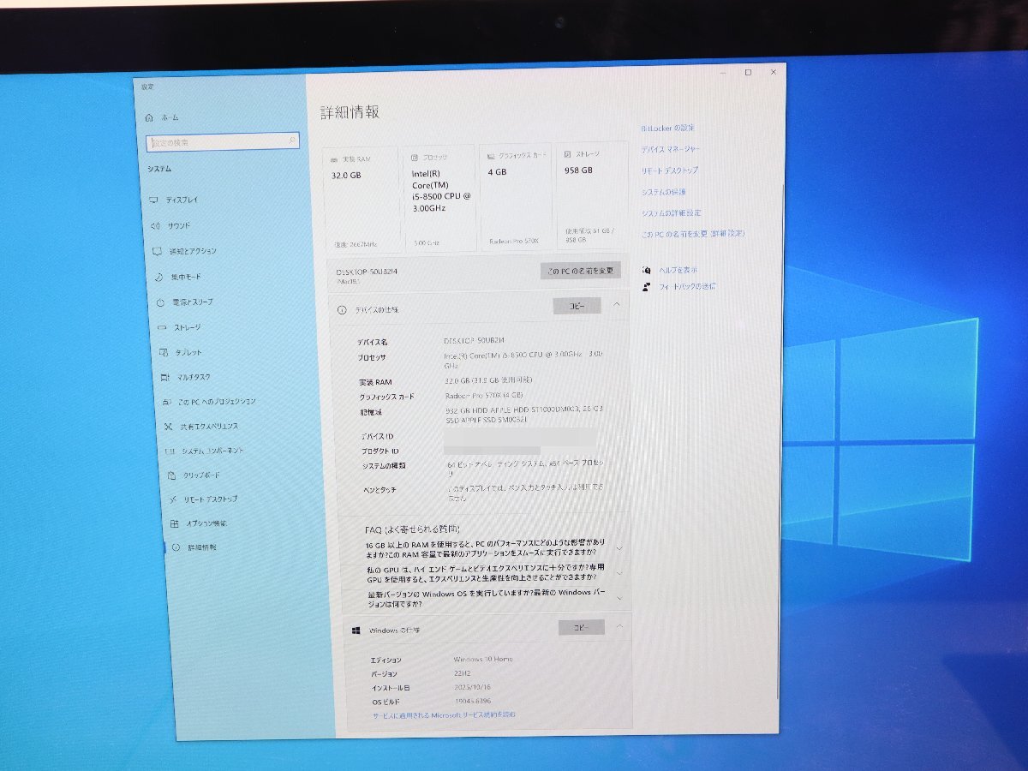Click the Notifications & actions (通知とアクション) icon
The image size is (1028, 771).
[x=157, y=251]
